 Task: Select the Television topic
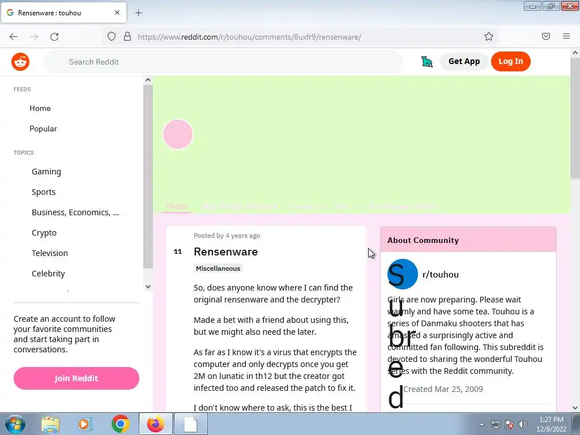tap(50, 253)
